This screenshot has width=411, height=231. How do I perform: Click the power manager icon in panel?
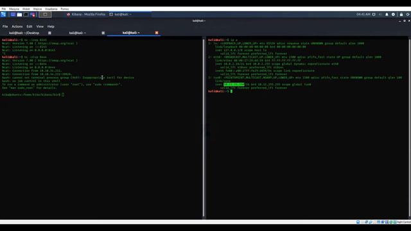(x=393, y=14)
